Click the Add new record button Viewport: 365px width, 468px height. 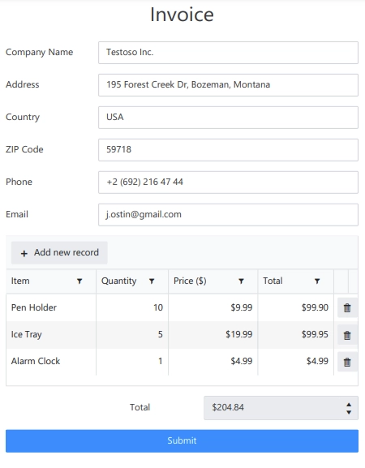[59, 253]
